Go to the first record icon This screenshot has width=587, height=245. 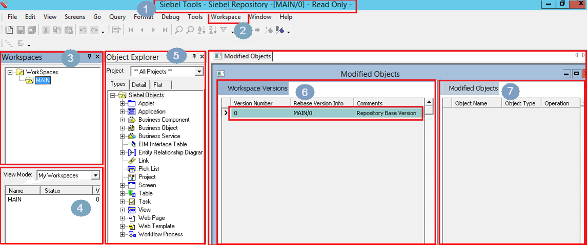[x=131, y=30]
